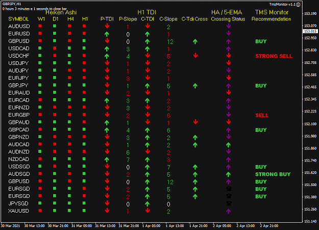Click NZDCAD's P-Slope value 7
The width and height of the screenshot is (319, 230).
coord(128,160)
